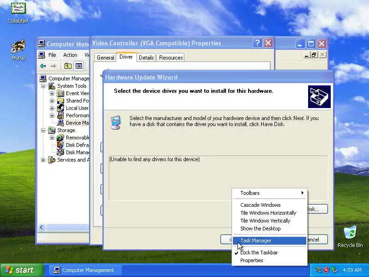Open the CollabNet desktop shortcut
Screen dimensions: 369x277
tap(18, 12)
